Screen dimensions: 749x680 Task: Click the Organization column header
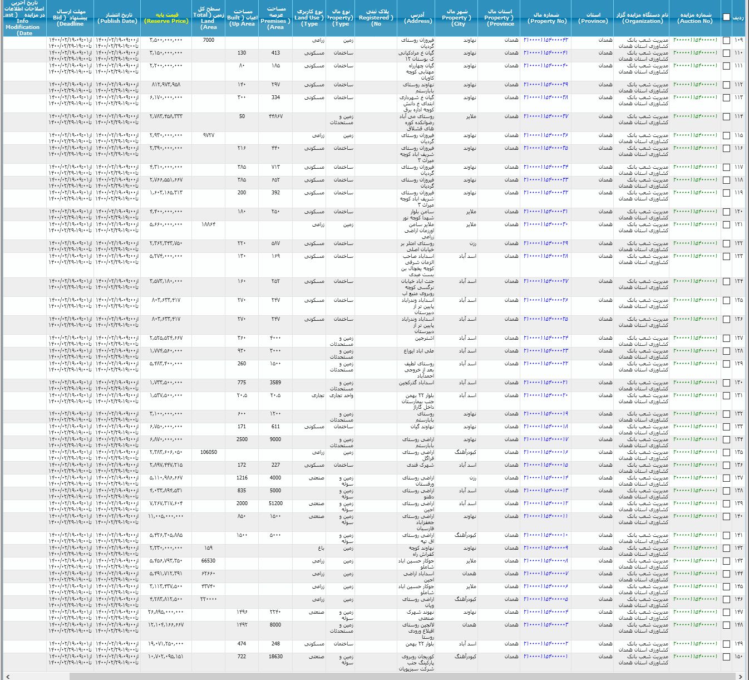tap(642, 18)
